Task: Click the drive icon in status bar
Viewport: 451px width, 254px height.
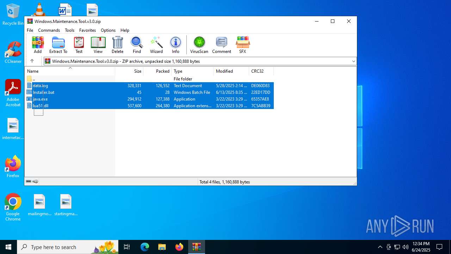Action: coord(29,182)
